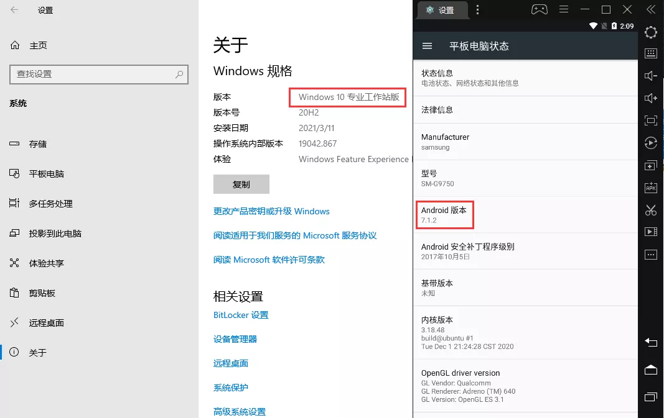
Task: Open the Microsoft 服务协议 link
Action: click(x=295, y=235)
